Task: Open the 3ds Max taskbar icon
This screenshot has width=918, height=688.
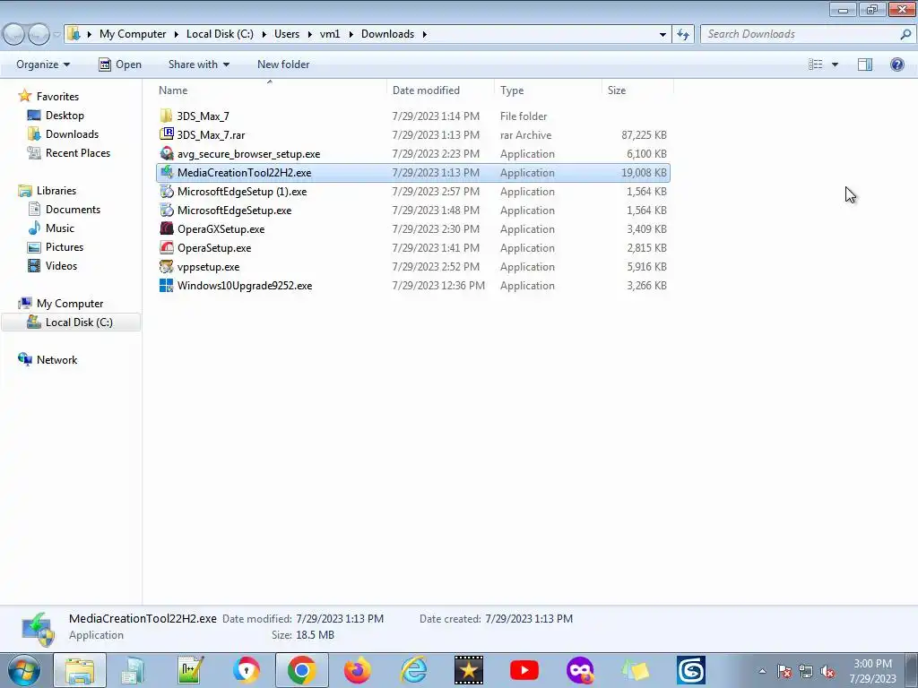Action: click(x=691, y=670)
